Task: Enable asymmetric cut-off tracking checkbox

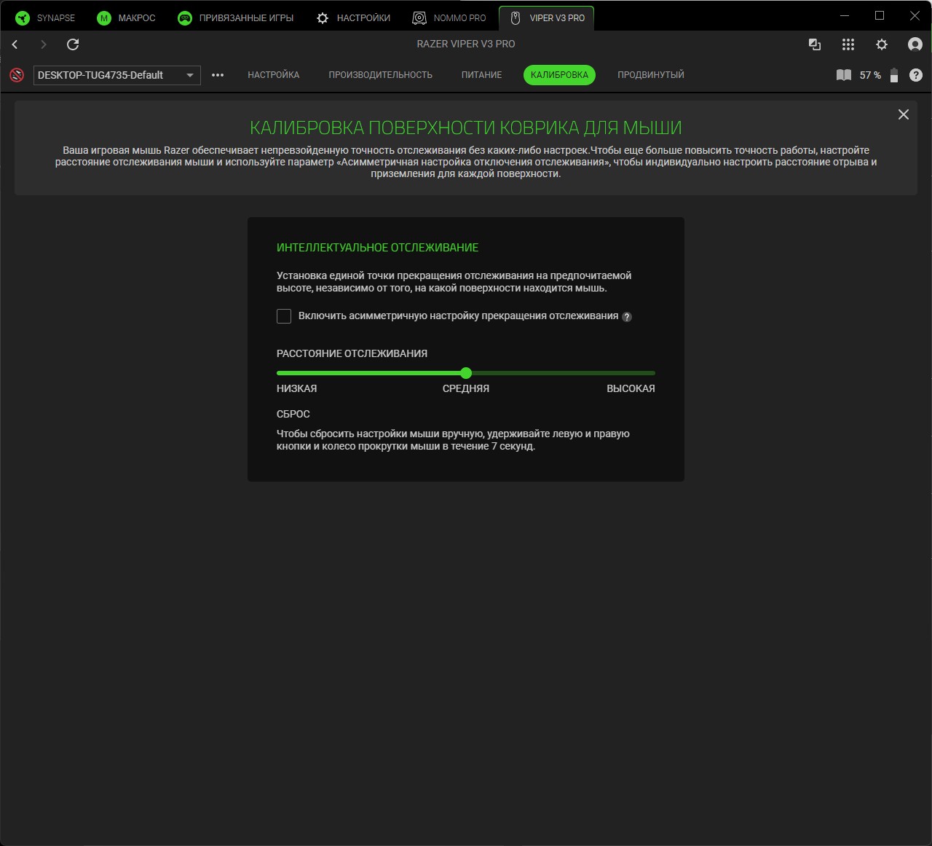Action: (284, 316)
